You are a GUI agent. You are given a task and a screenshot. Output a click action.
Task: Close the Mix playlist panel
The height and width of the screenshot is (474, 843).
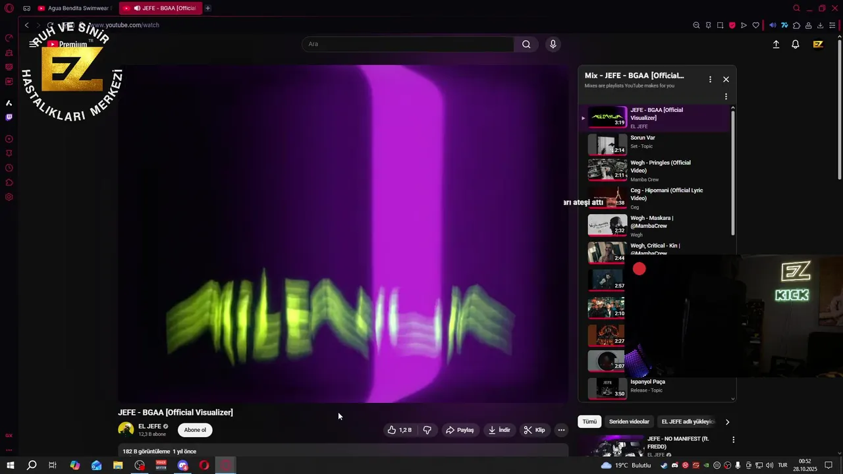726,79
